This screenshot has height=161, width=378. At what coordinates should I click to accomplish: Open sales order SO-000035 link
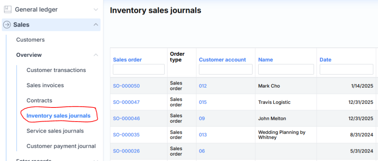tap(126, 135)
